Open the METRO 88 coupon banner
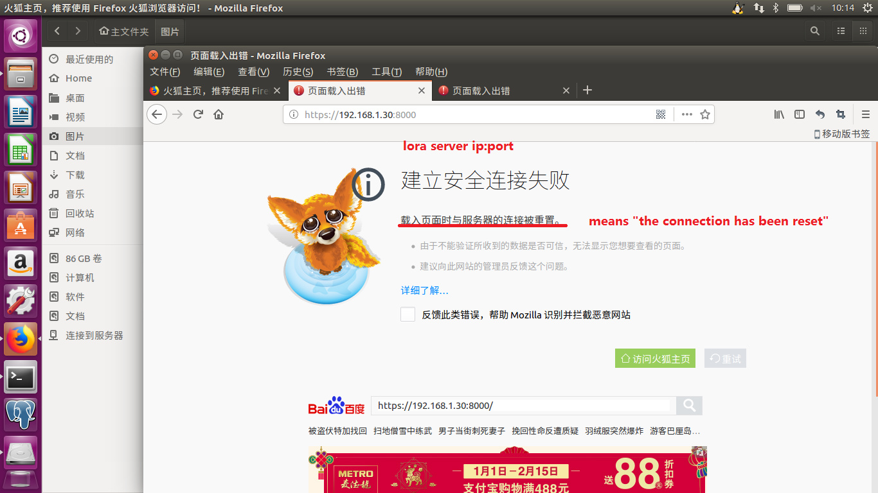 click(x=507, y=470)
